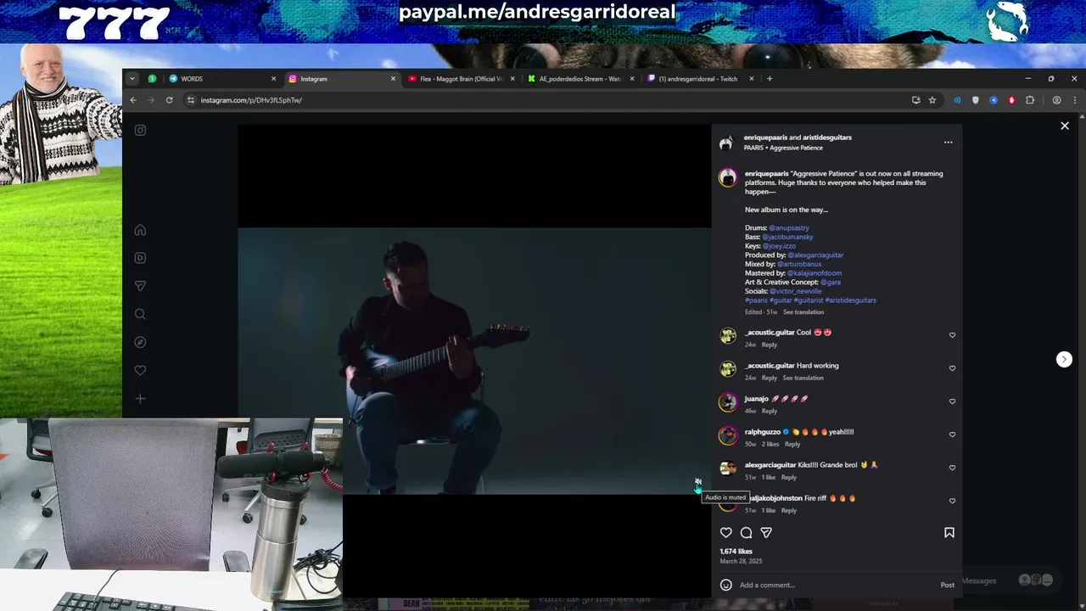Image resolution: width=1086 pixels, height=611 pixels.
Task: Switch to the WORDS browser tab
Action: [x=223, y=79]
